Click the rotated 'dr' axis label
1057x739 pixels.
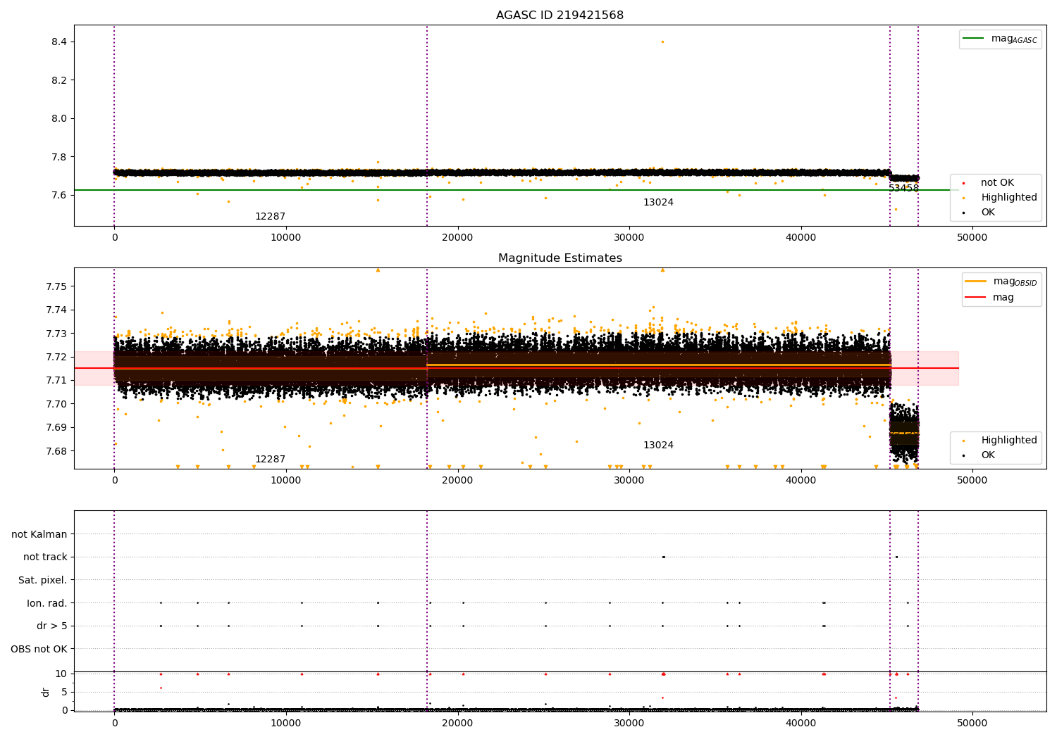pos(46,692)
